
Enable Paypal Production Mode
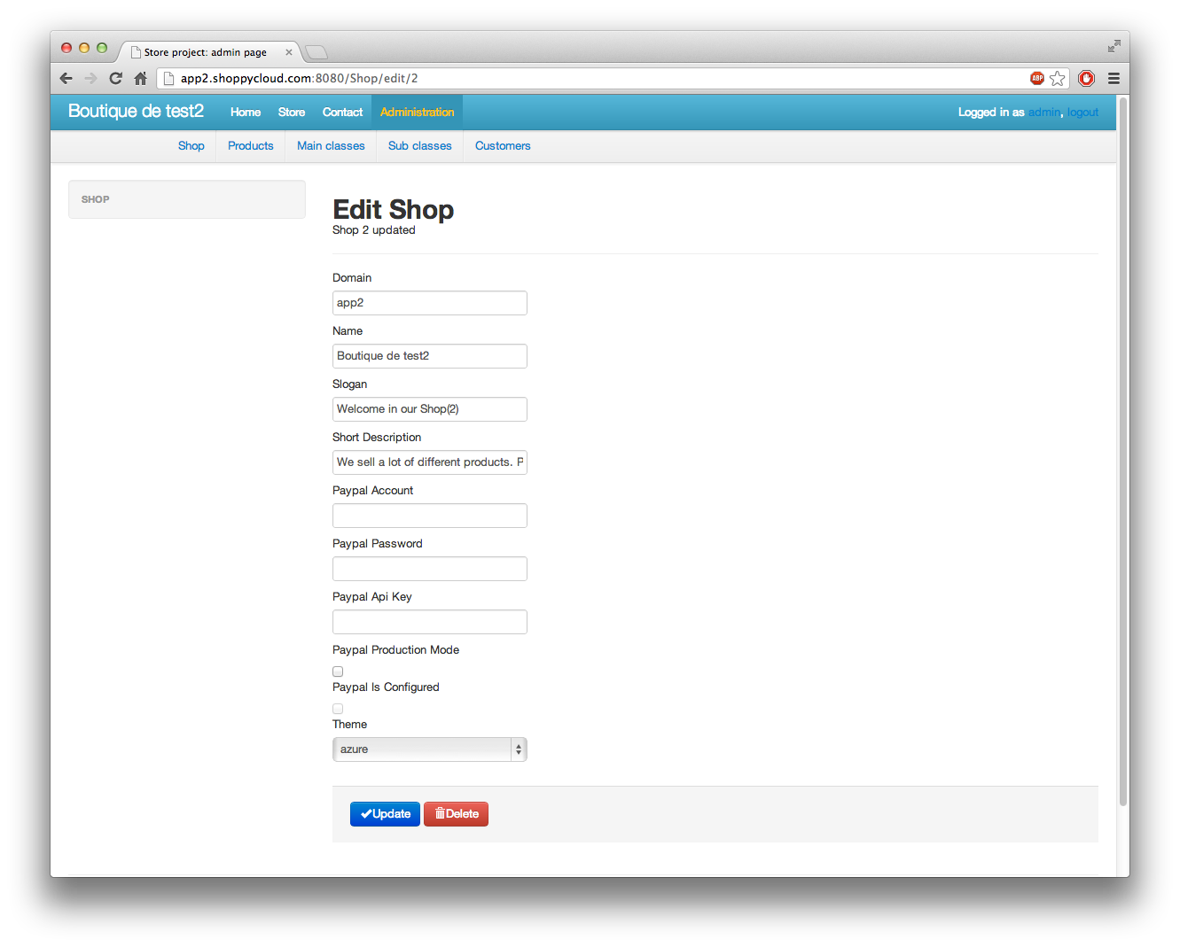[x=338, y=671]
